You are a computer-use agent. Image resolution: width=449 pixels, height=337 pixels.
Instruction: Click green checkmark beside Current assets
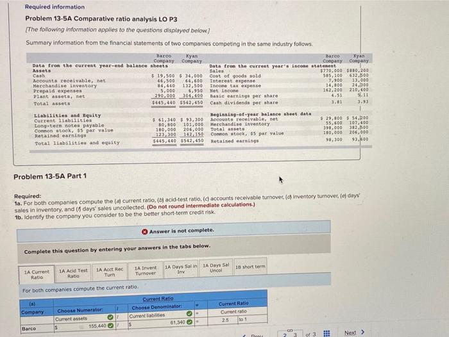click(110, 317)
